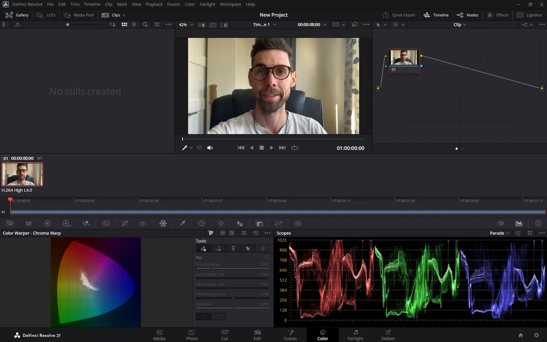Toggle the Gallery panel
This screenshot has height=342, width=547.
tap(17, 15)
